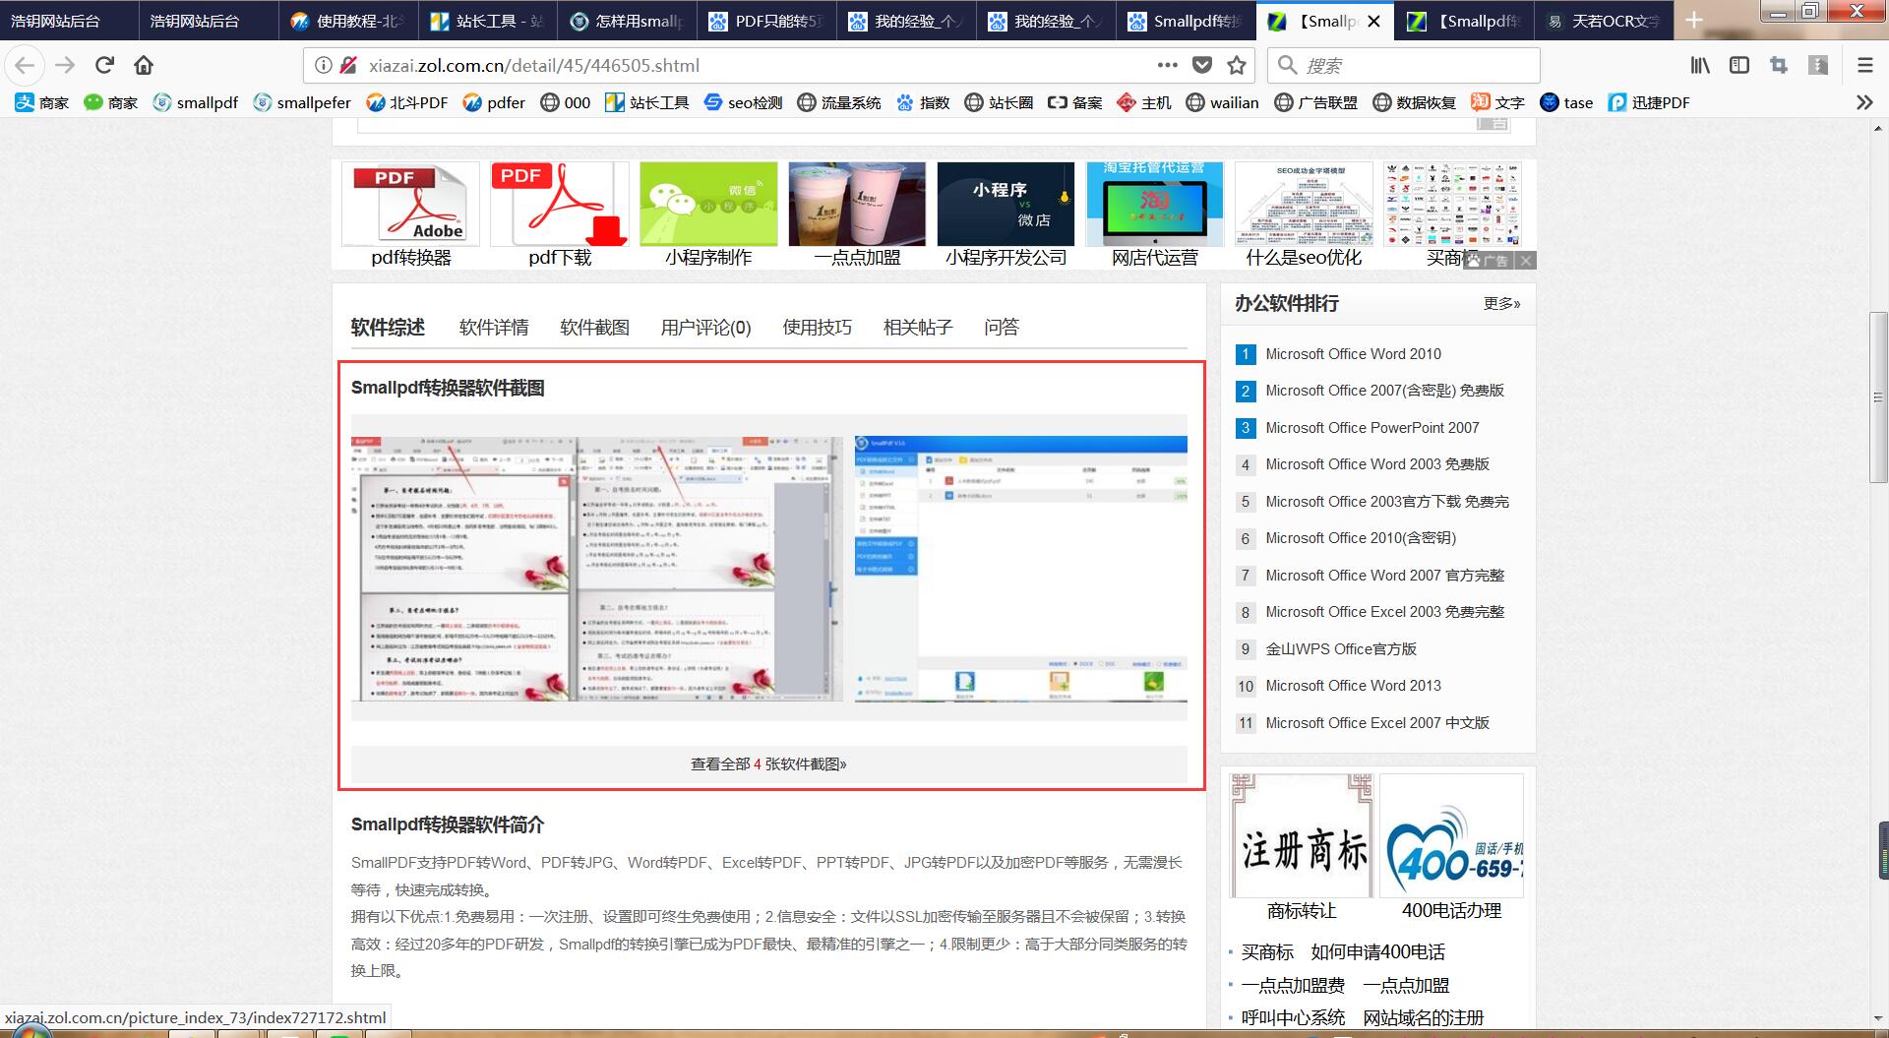This screenshot has width=1889, height=1038.
Task: Click the screenshot crop icon in toolbar
Action: [1779, 65]
